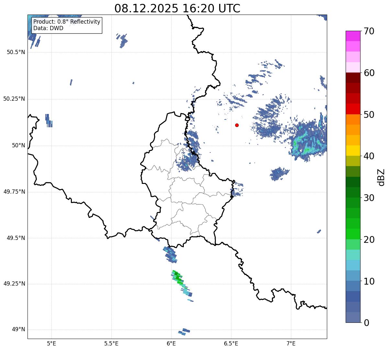Click the 49.5°N latitude label
389x350 pixels.
[16, 238]
